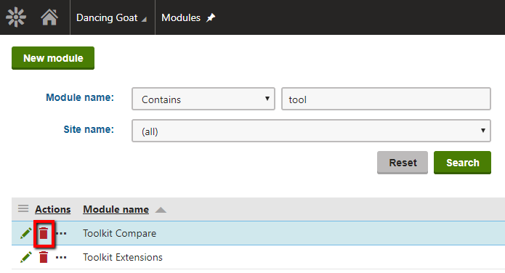Open more actions for Toolkit Extensions
This screenshot has width=505, height=273.
pos(61,258)
